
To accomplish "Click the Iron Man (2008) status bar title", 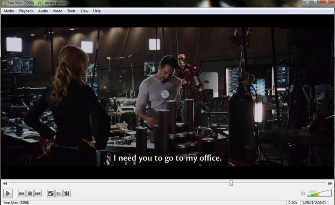I will pyautogui.click(x=16, y=203).
